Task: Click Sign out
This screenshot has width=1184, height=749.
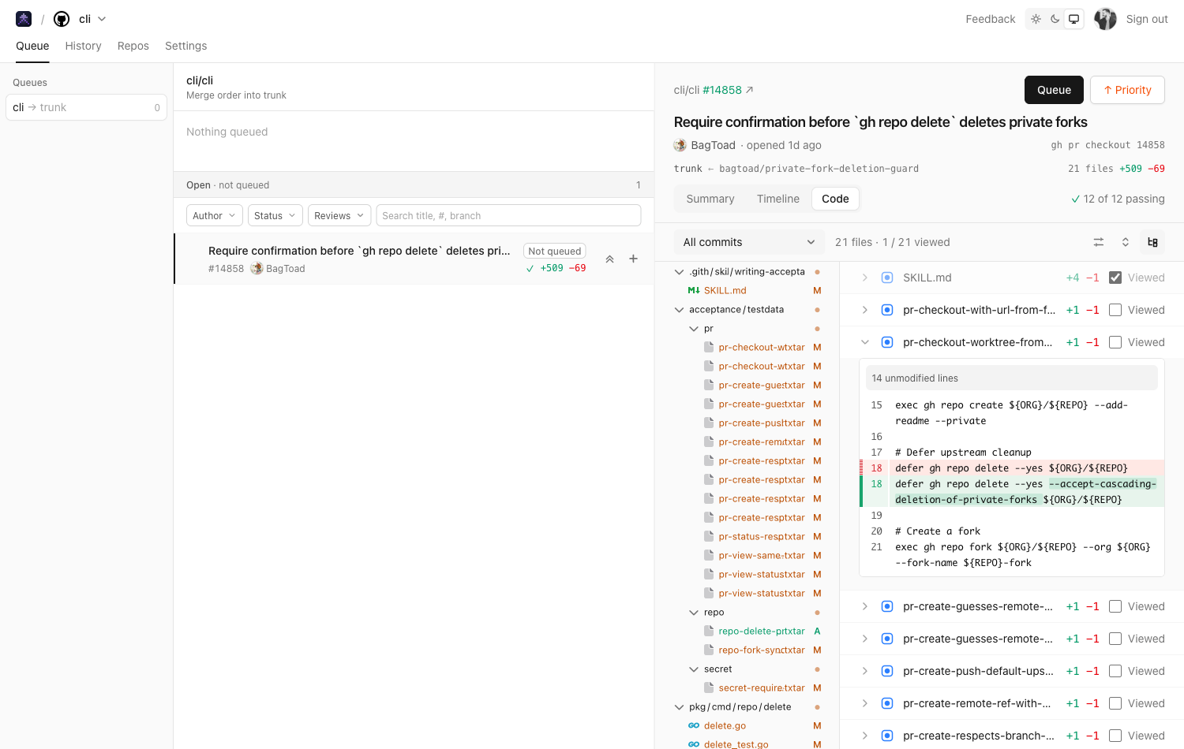Action: tap(1147, 19)
